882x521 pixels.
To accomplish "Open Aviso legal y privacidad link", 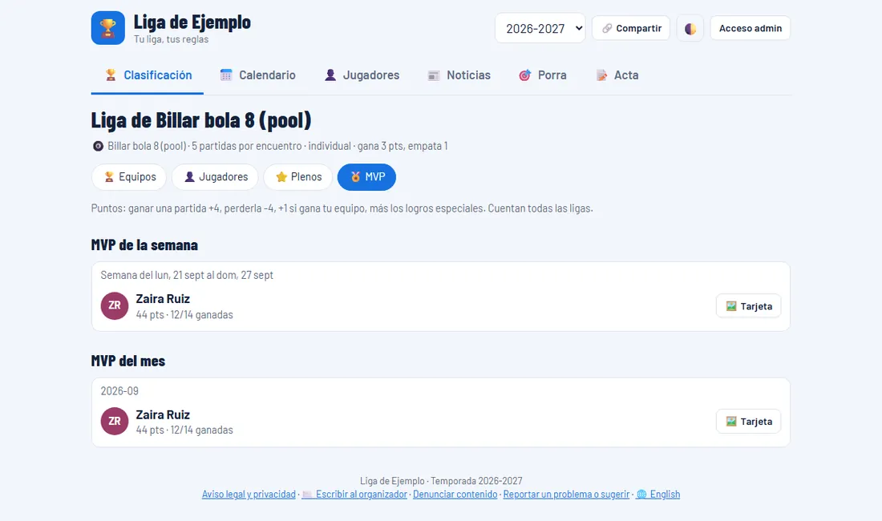I will 249,494.
